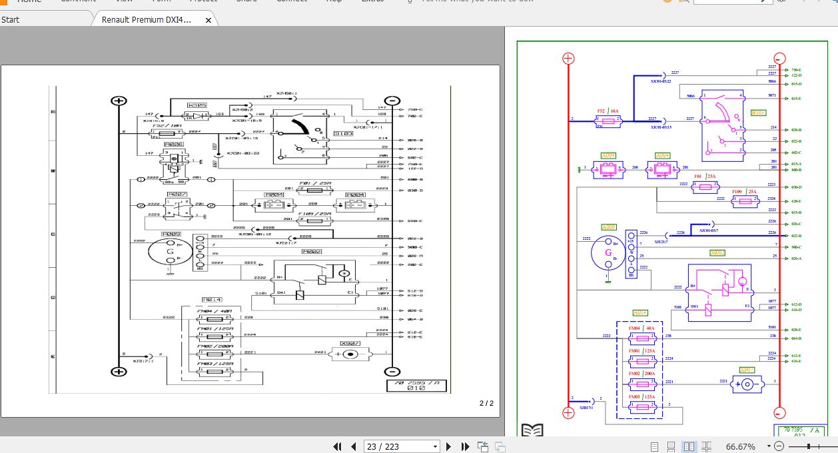
Task: Switch to single page view
Action: tap(654, 446)
